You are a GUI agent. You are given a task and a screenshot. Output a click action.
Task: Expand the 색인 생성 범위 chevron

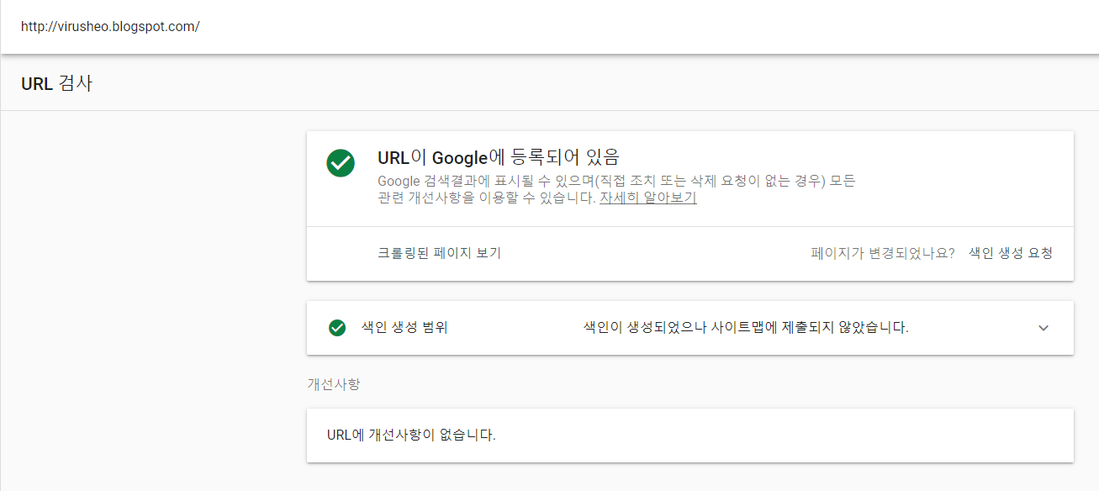(x=1044, y=328)
